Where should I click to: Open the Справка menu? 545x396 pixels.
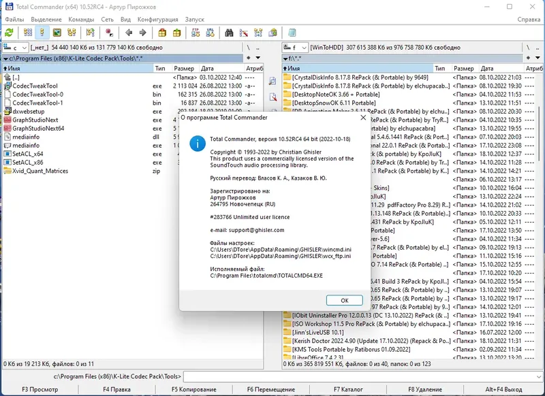tap(529, 20)
